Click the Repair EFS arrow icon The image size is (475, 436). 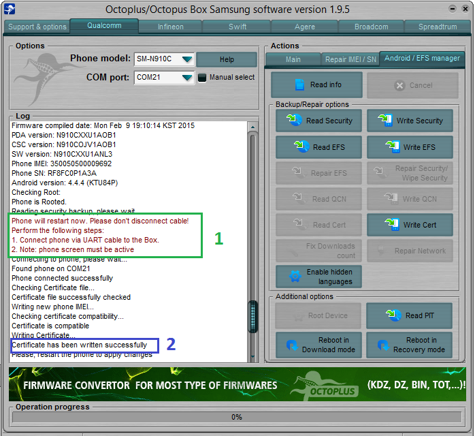click(x=298, y=172)
